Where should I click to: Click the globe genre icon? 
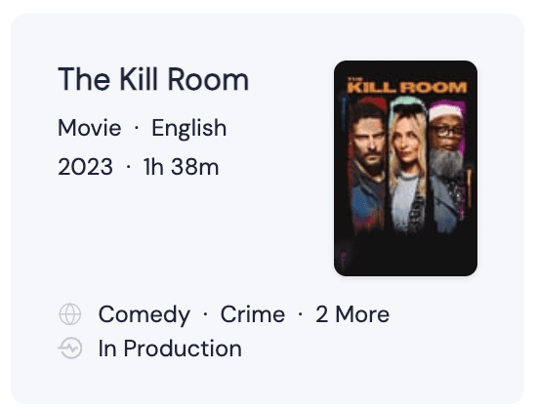(70, 313)
